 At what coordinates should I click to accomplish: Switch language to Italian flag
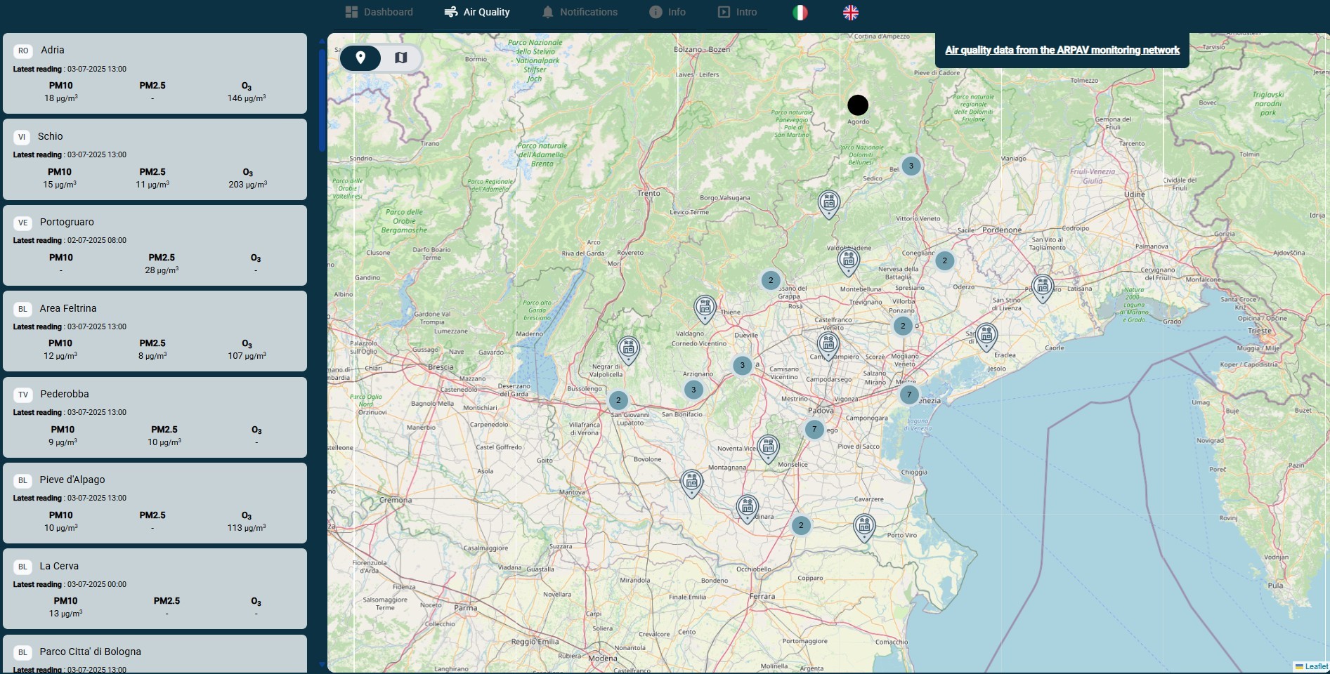800,13
